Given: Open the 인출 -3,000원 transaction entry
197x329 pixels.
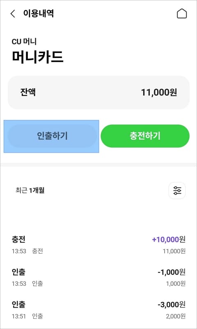Looking at the screenshot, I should point(98,310).
